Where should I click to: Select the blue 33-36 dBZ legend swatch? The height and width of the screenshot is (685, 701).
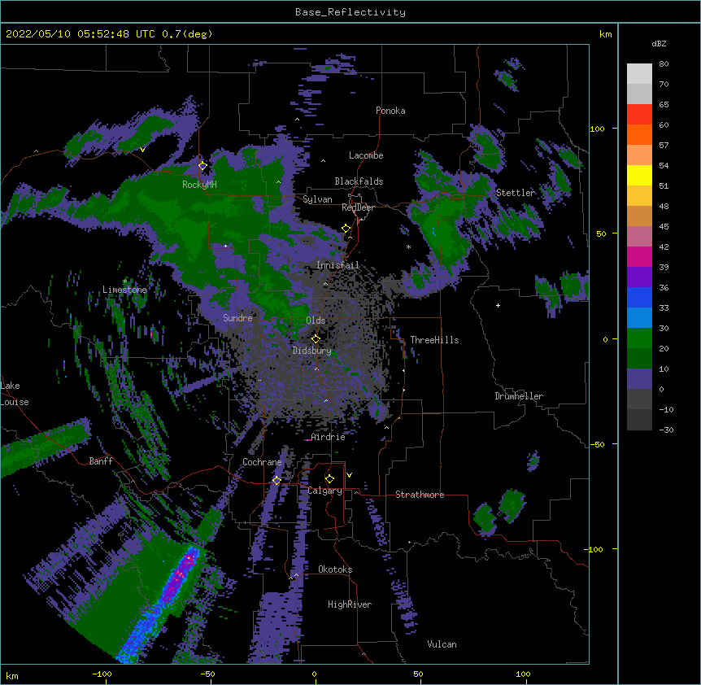pyautogui.click(x=639, y=297)
